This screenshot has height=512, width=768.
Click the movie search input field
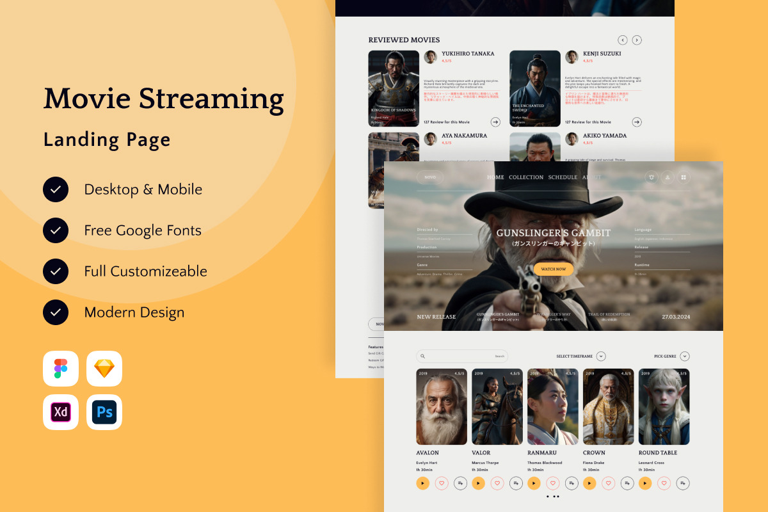pos(461,356)
